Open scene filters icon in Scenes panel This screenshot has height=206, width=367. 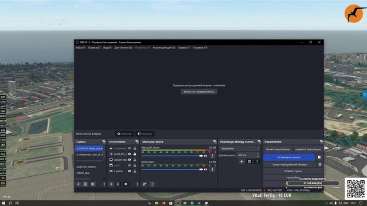(93, 184)
